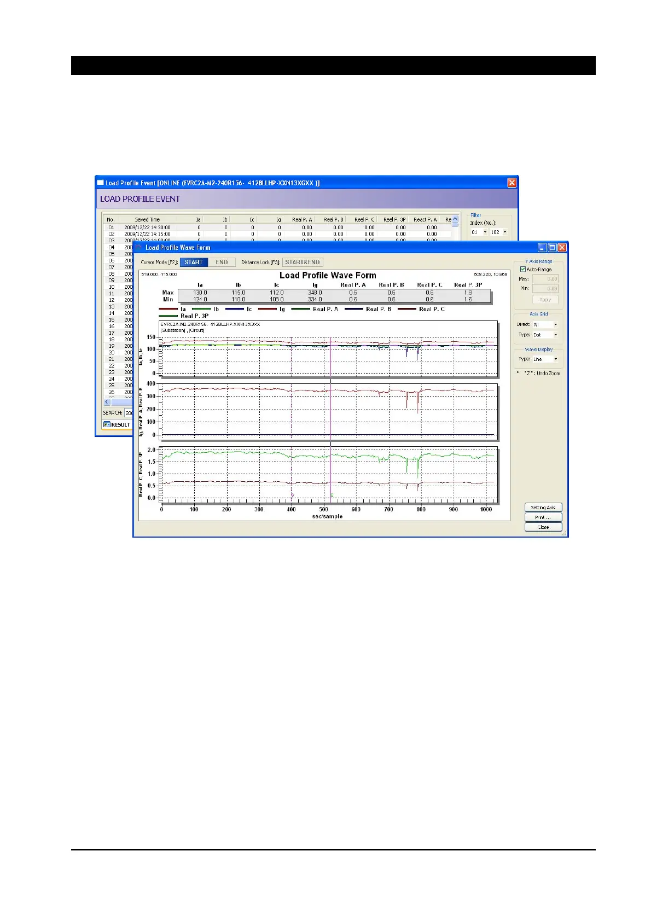
Task: Click the Ia legend color line
Action: pos(168,310)
